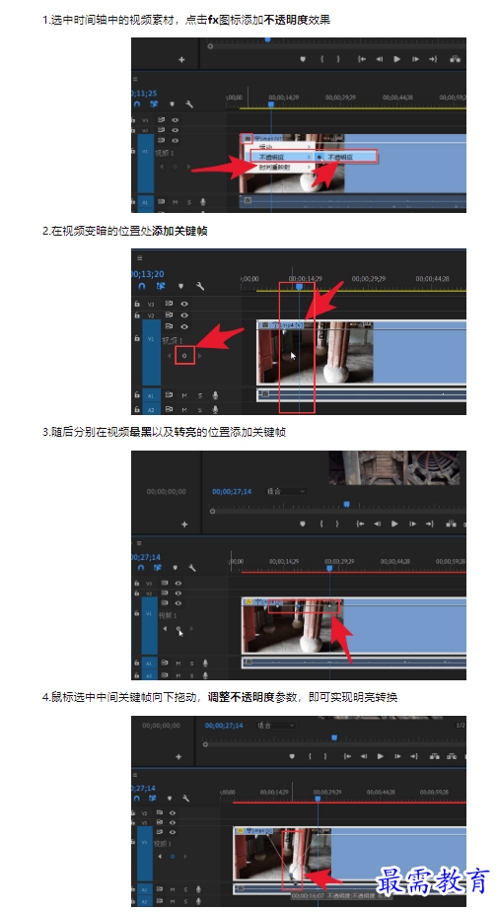This screenshot has height=912, width=498.
Task: Solo A1 track with S in step 2
Action: 199,395
